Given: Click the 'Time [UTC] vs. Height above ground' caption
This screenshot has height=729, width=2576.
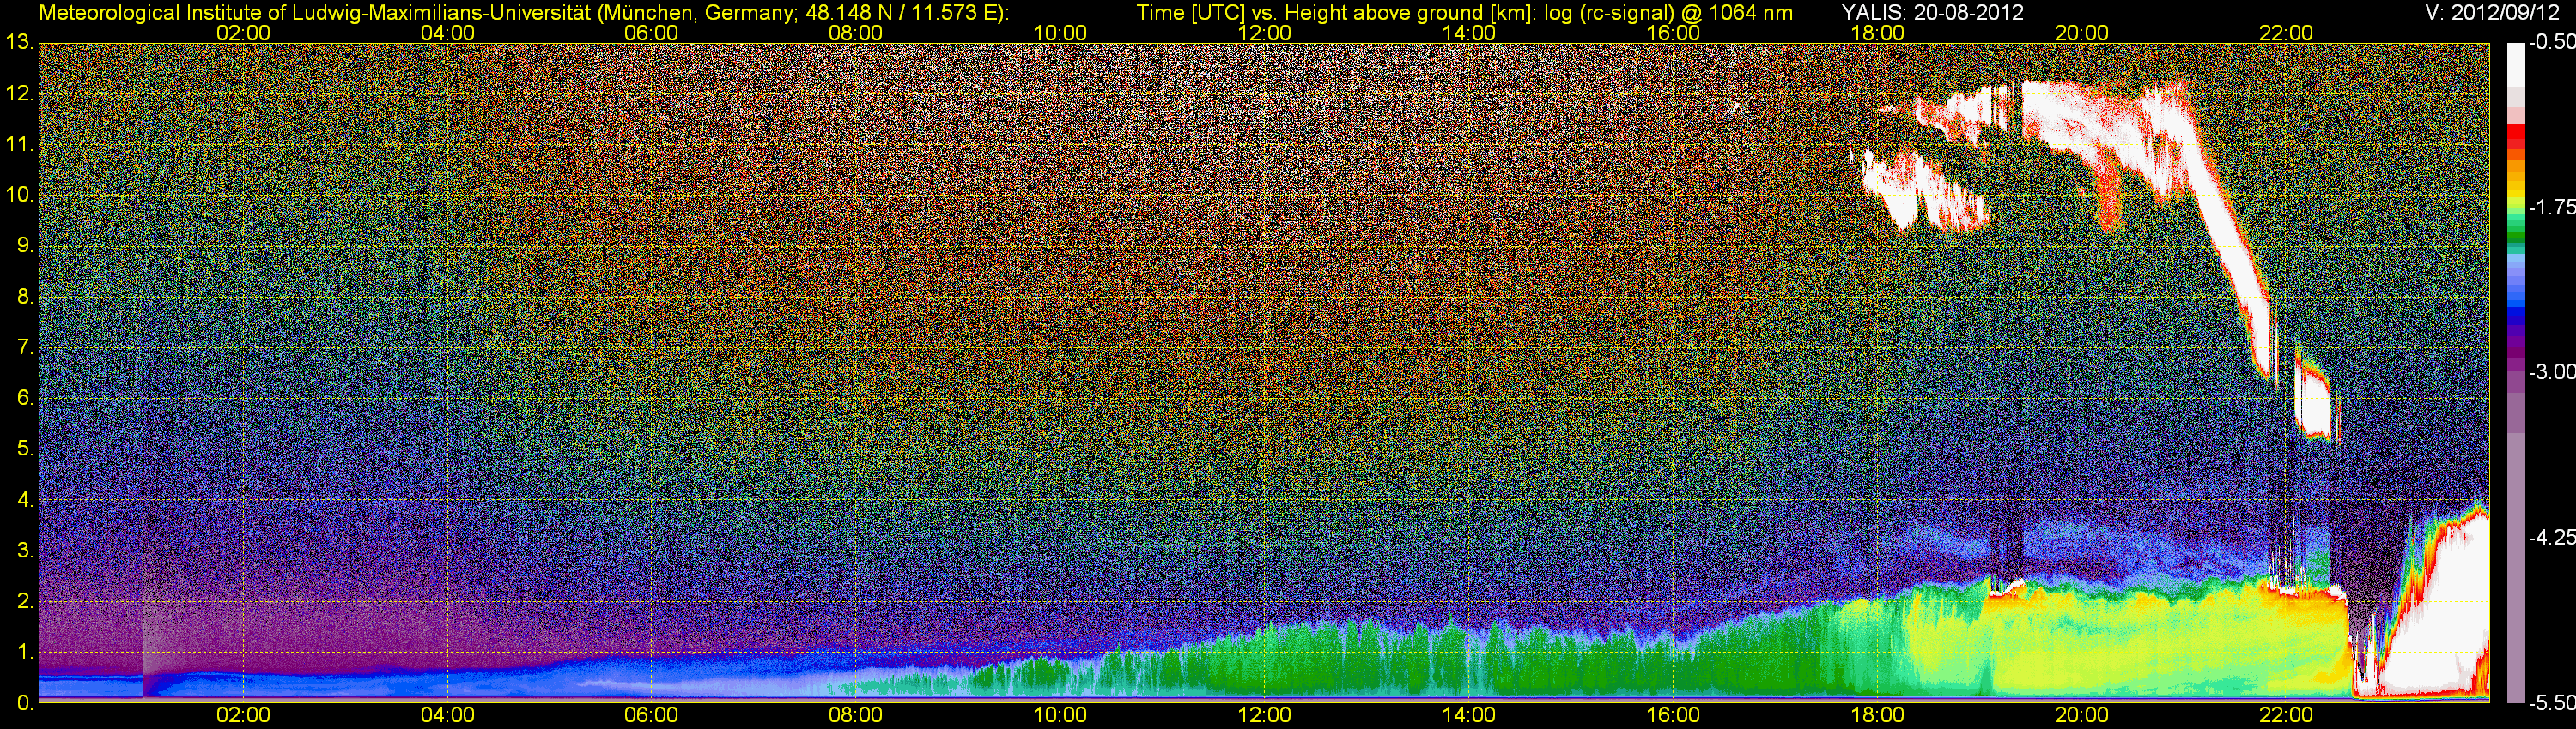Looking at the screenshot, I should coord(1464,13).
